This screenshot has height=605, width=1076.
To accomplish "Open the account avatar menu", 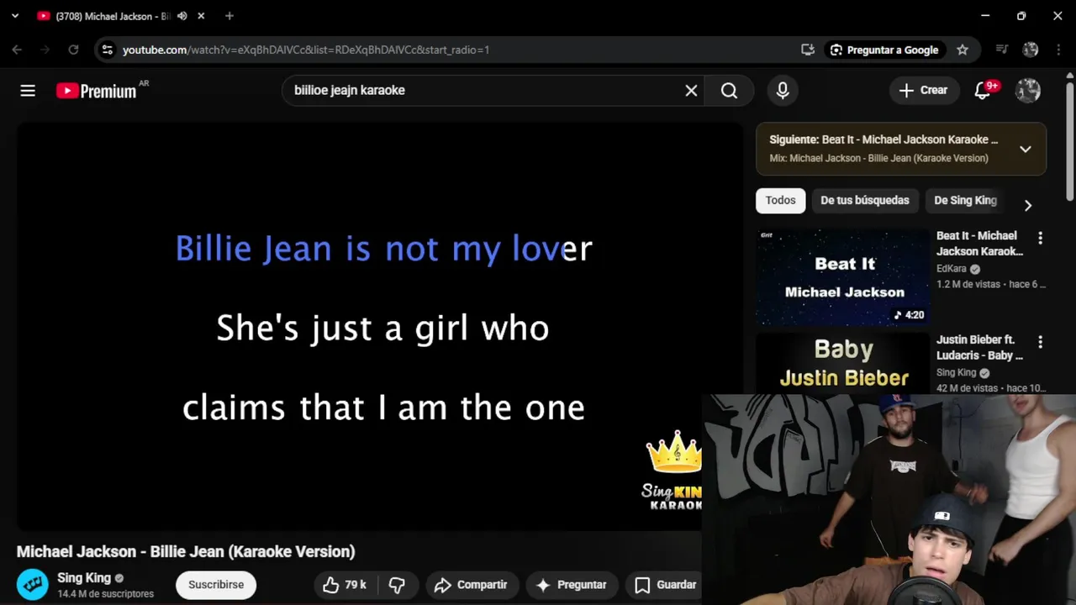I will pos(1028,91).
